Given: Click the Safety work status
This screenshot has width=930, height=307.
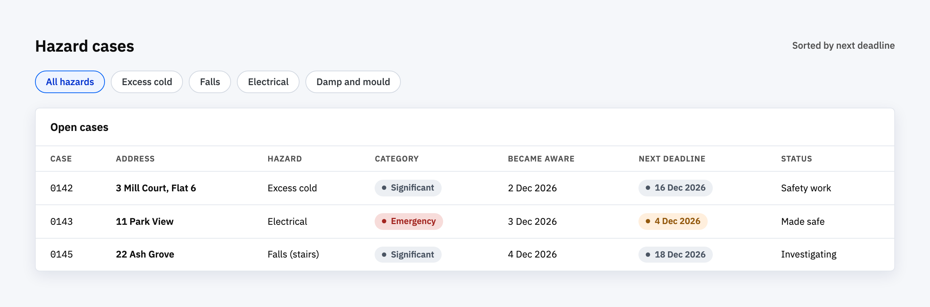Looking at the screenshot, I should [x=806, y=188].
